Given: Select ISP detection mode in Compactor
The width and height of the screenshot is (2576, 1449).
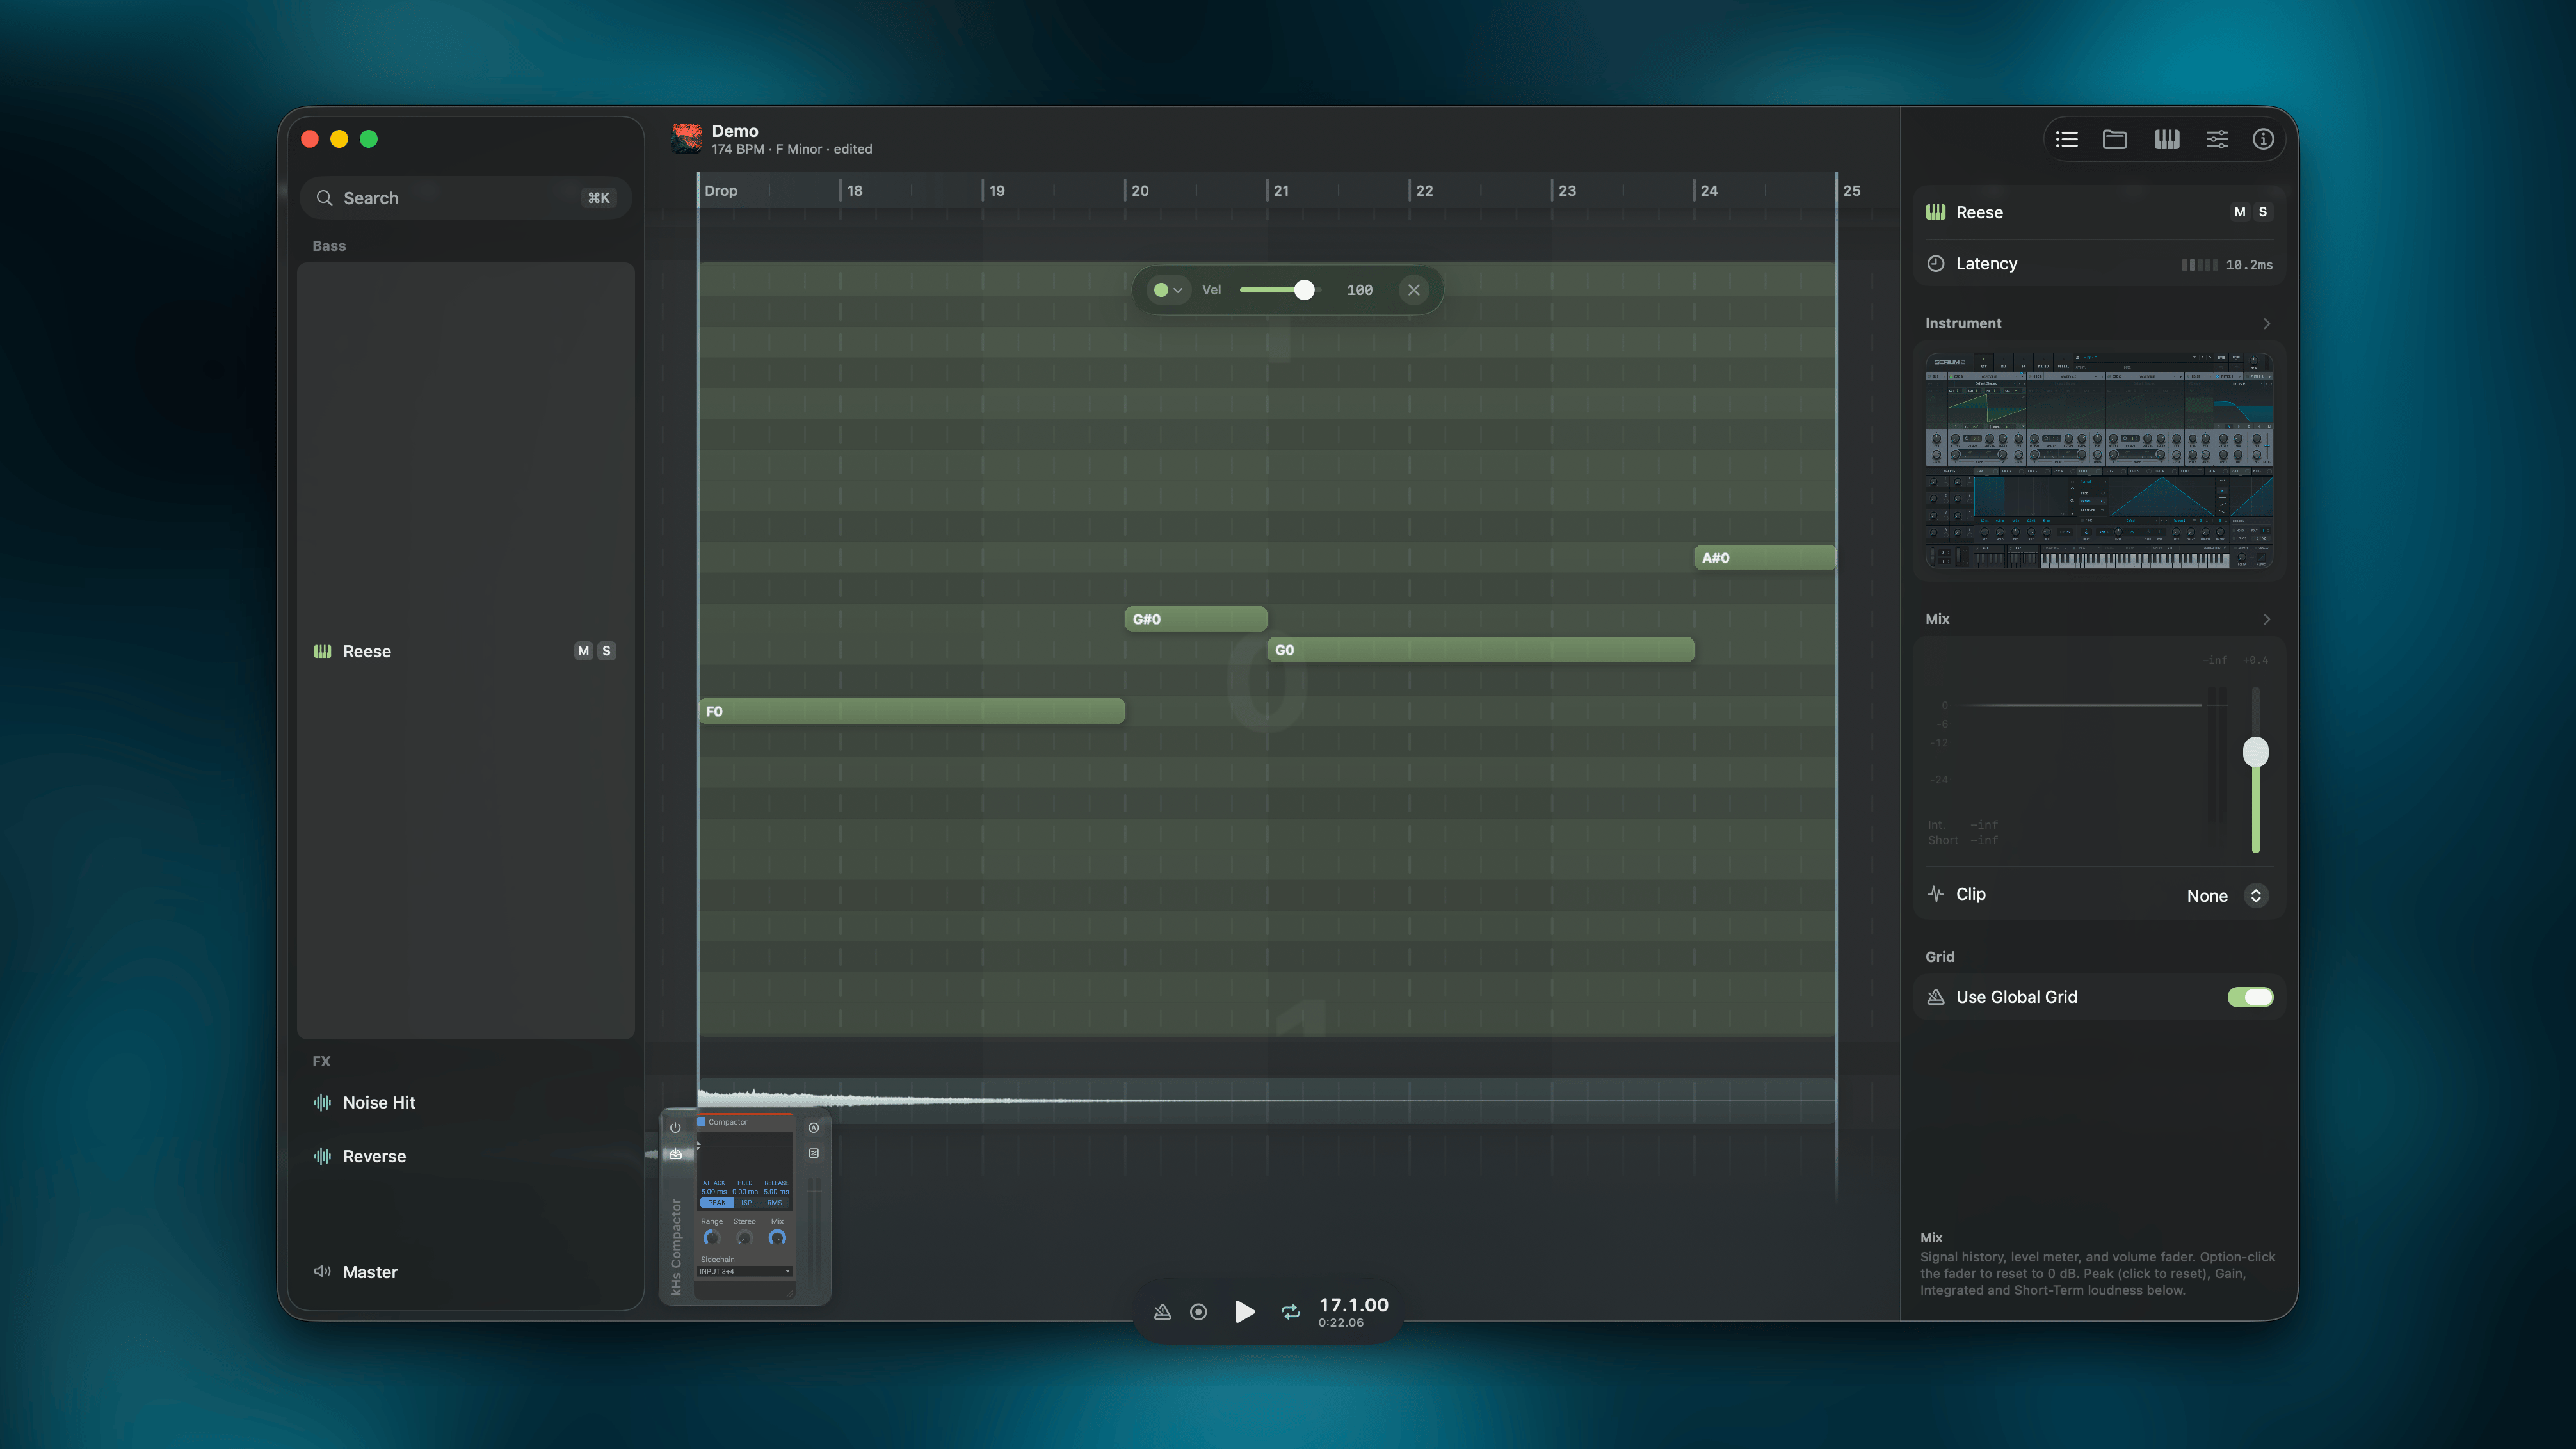Looking at the screenshot, I should pos(746,1203).
